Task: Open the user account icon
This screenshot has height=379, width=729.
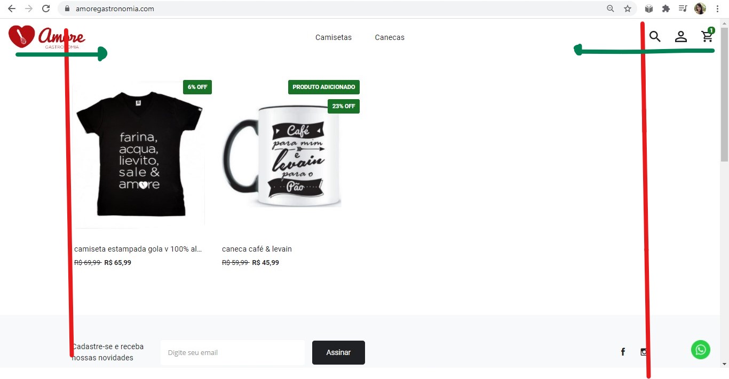Action: (681, 37)
